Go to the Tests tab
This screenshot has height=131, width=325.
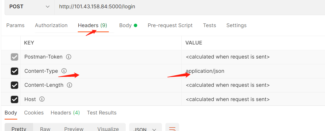point(209,25)
